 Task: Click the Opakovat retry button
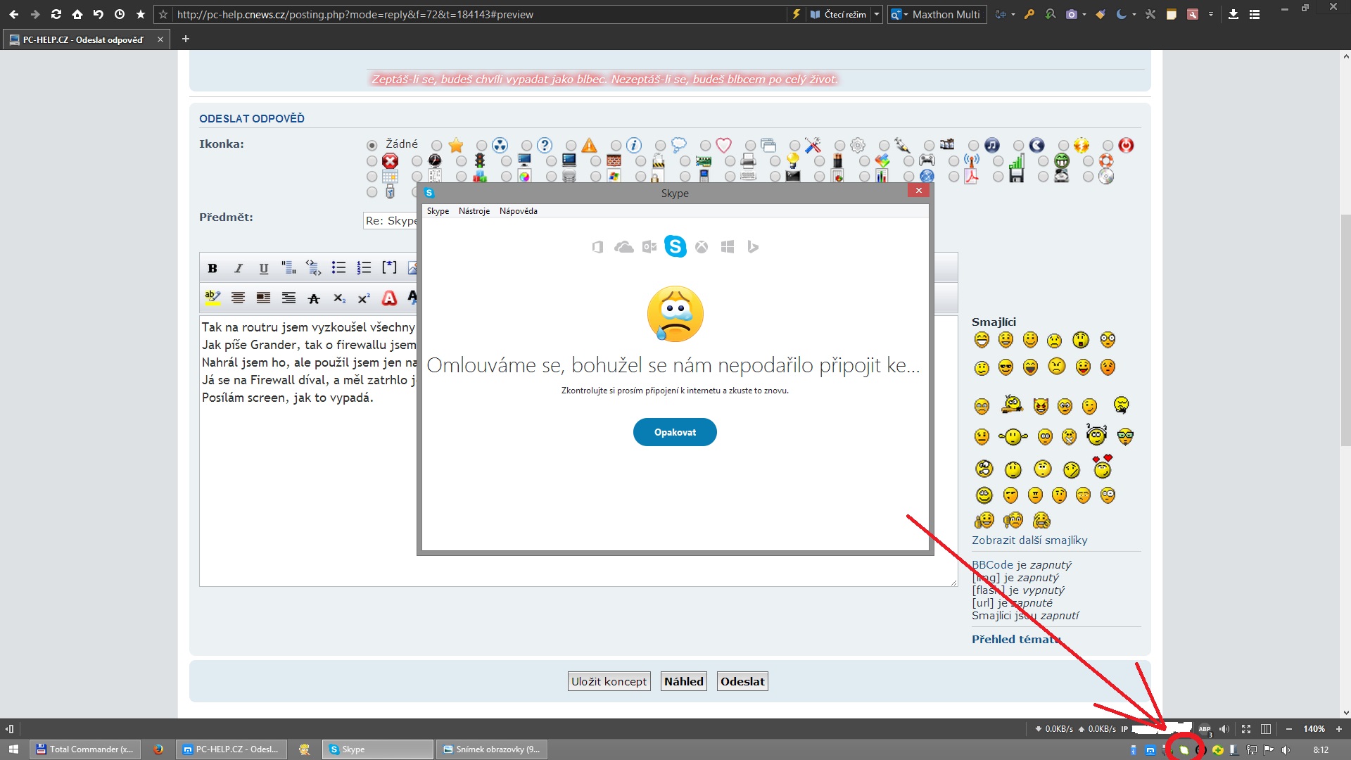[674, 432]
